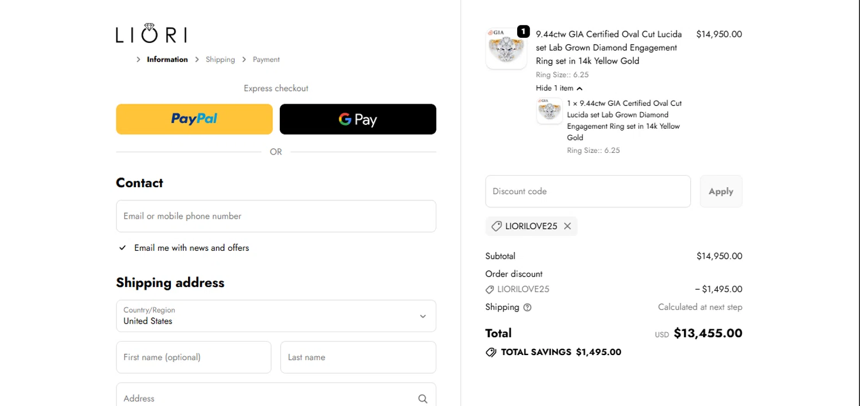Click the smaller ring thumbnail in item list
860x406 pixels.
coord(549,111)
